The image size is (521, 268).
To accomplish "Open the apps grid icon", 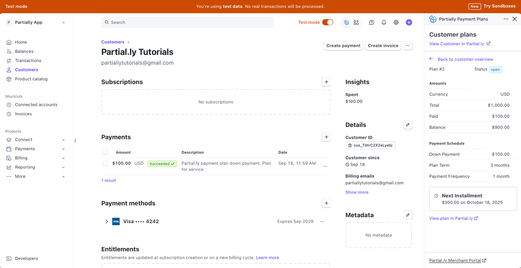I will [x=356, y=22].
